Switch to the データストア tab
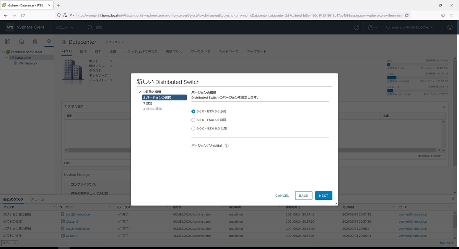Viewport: 459px width, 249px height. (x=200, y=52)
